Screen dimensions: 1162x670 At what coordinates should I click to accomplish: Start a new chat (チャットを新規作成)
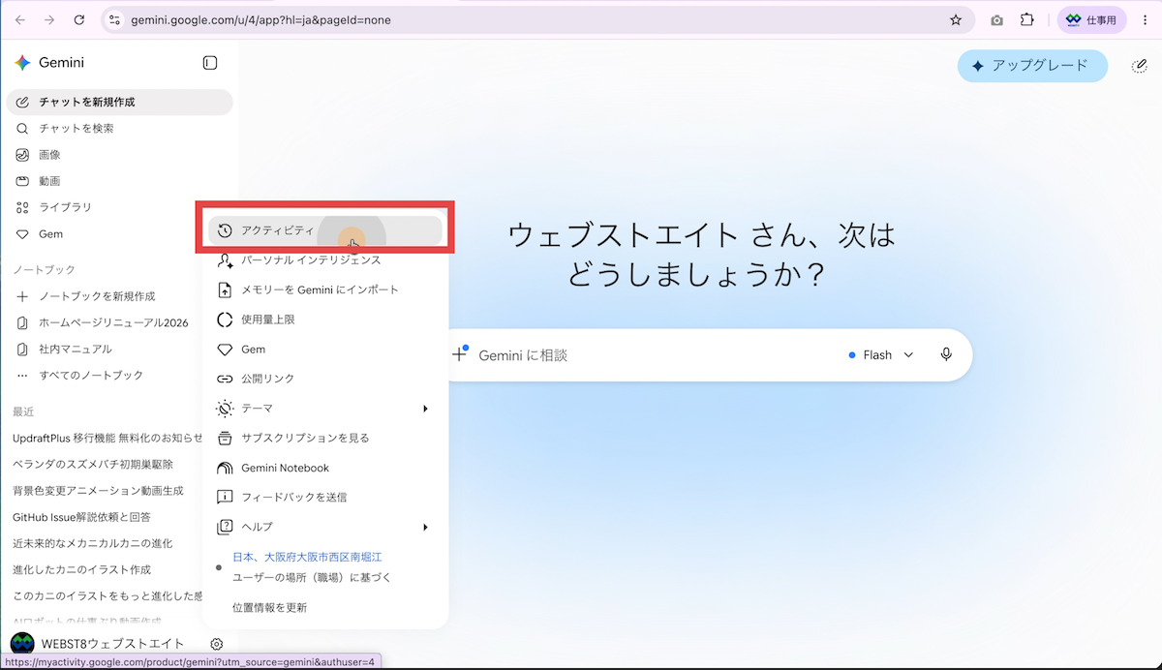coord(119,102)
